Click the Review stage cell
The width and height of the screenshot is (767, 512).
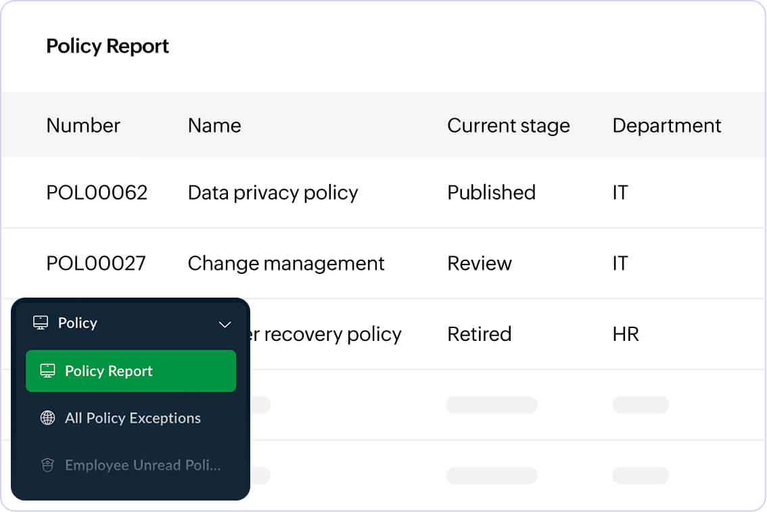(480, 263)
